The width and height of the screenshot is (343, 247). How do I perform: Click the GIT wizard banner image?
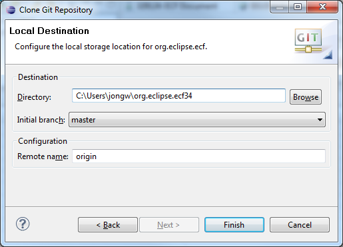(313, 43)
